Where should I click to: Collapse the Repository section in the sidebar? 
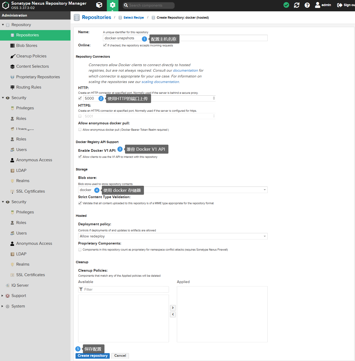pos(3,25)
